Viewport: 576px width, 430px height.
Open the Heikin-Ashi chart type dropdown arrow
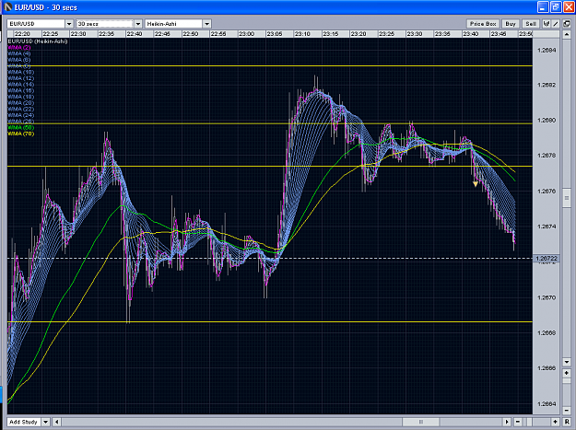click(206, 24)
